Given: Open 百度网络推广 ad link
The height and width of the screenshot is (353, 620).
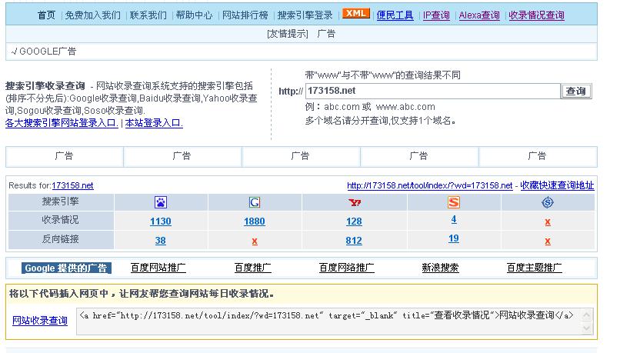Looking at the screenshot, I should point(347,268).
